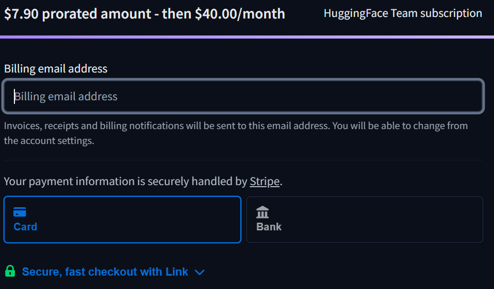Click "Secure, fast checkout with Link" text

pos(105,272)
